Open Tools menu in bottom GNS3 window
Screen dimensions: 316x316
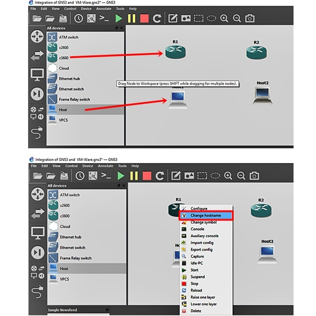pos(122,166)
